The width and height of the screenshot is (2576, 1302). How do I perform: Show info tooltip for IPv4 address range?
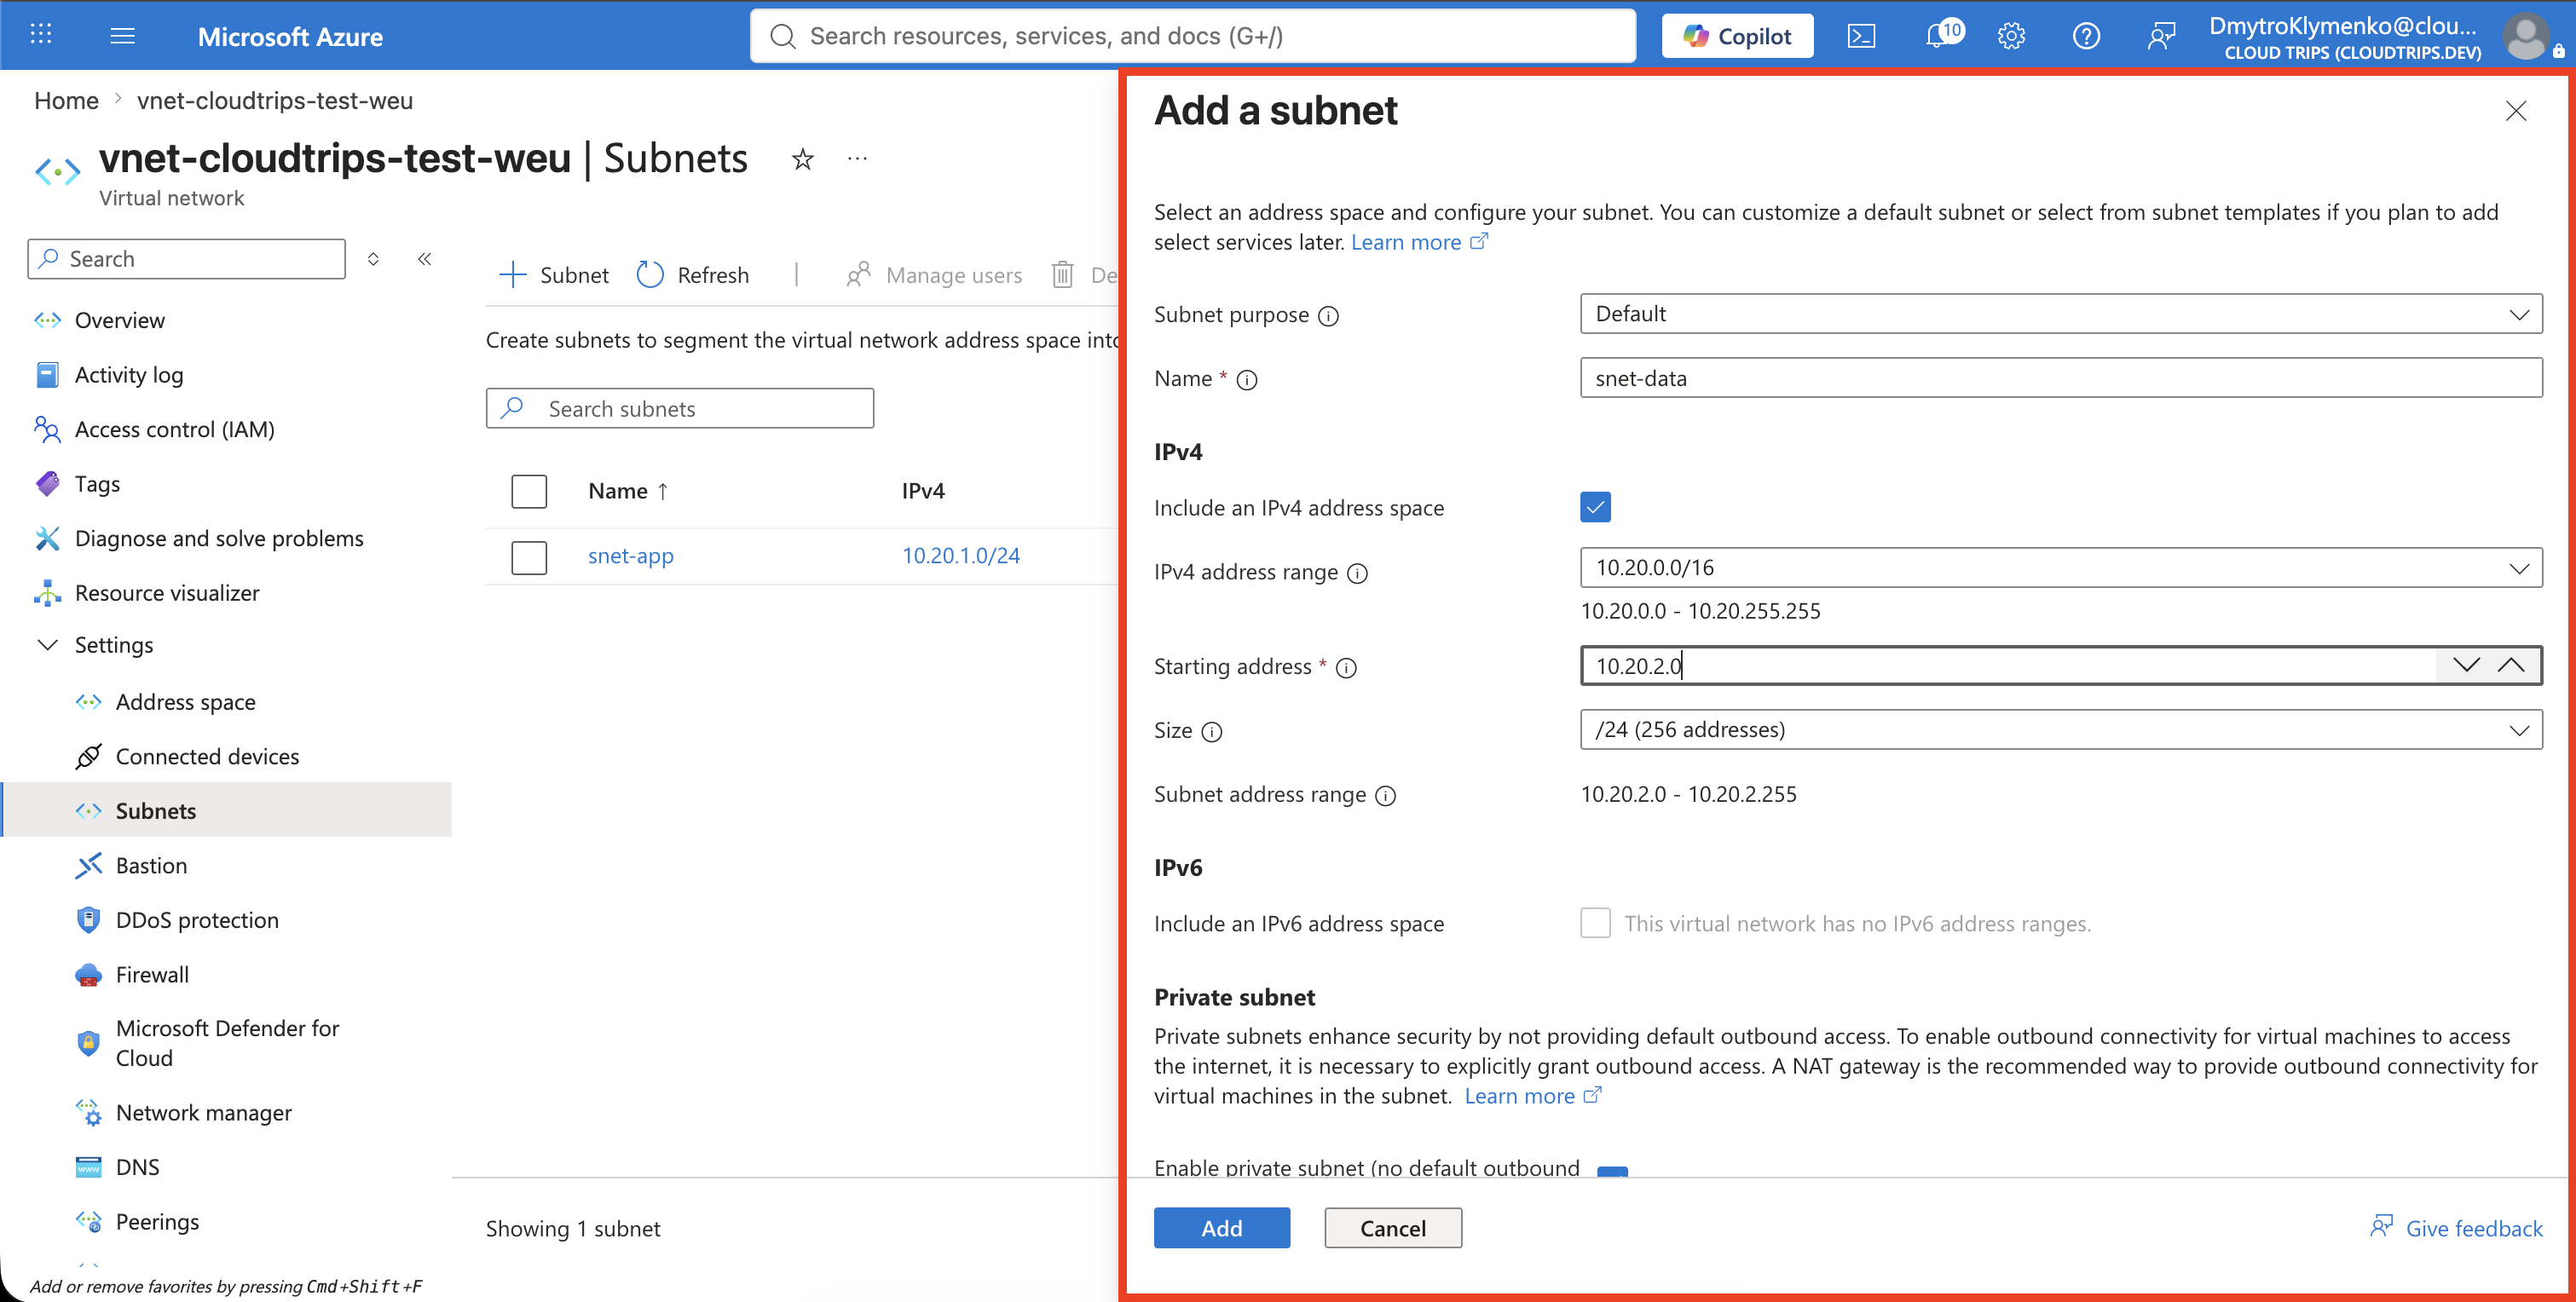click(1357, 573)
